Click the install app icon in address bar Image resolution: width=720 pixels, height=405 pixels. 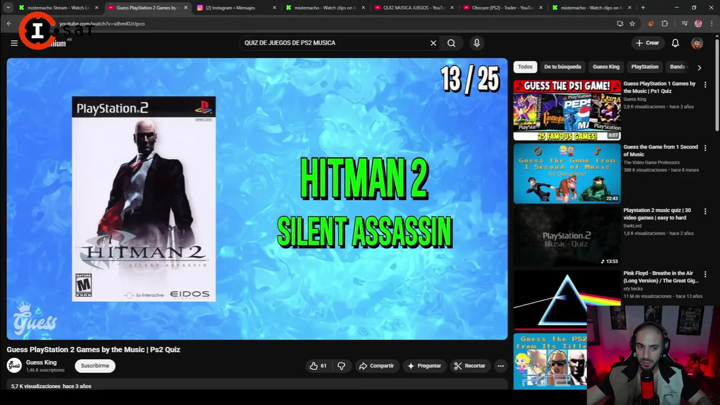click(620, 24)
